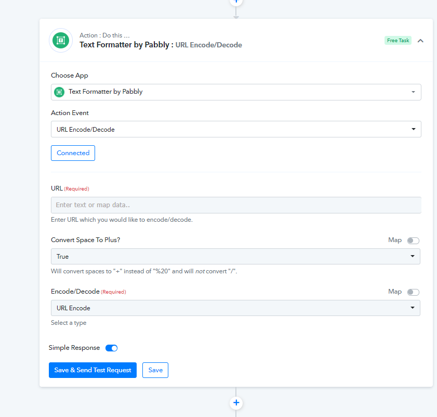Click into the URL input field
Screen dimensions: 437x417
pos(236,205)
